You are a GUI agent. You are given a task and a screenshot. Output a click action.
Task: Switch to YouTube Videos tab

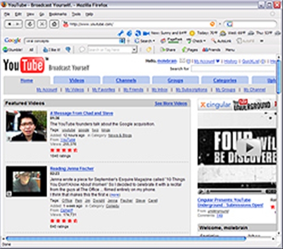(x=77, y=80)
